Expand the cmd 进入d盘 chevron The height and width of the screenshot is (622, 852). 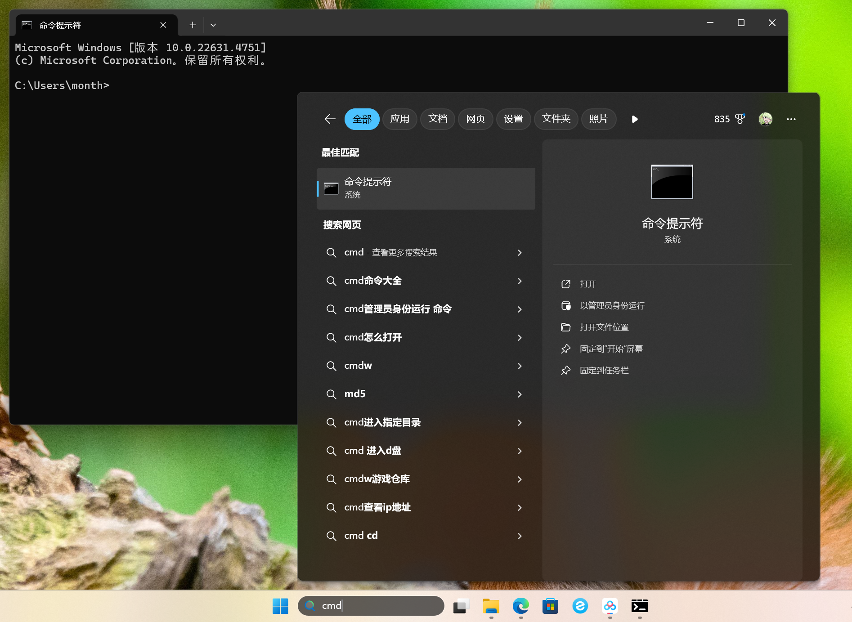tap(520, 451)
